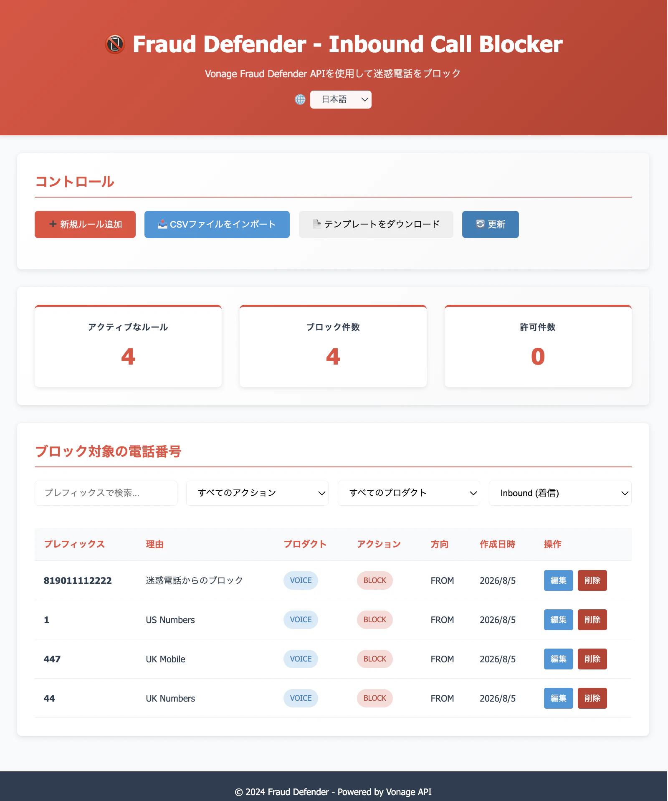Edit the UK Mobile rule
The height and width of the screenshot is (801, 668).
click(559, 659)
